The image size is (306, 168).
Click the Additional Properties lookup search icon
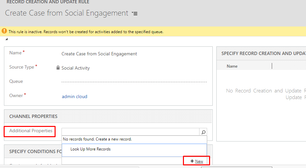pos(203,132)
